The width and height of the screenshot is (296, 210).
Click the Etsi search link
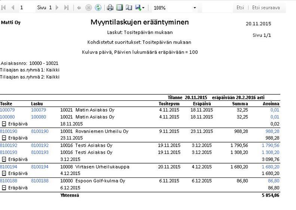(x=240, y=7)
